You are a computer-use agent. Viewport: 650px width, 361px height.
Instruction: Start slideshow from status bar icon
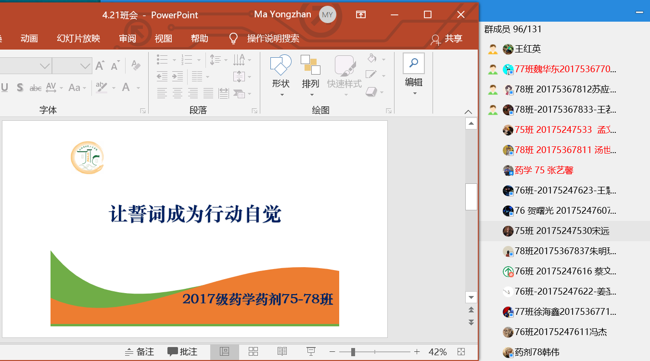pos(311,352)
